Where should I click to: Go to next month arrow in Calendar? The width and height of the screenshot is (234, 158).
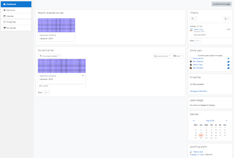click(227, 121)
